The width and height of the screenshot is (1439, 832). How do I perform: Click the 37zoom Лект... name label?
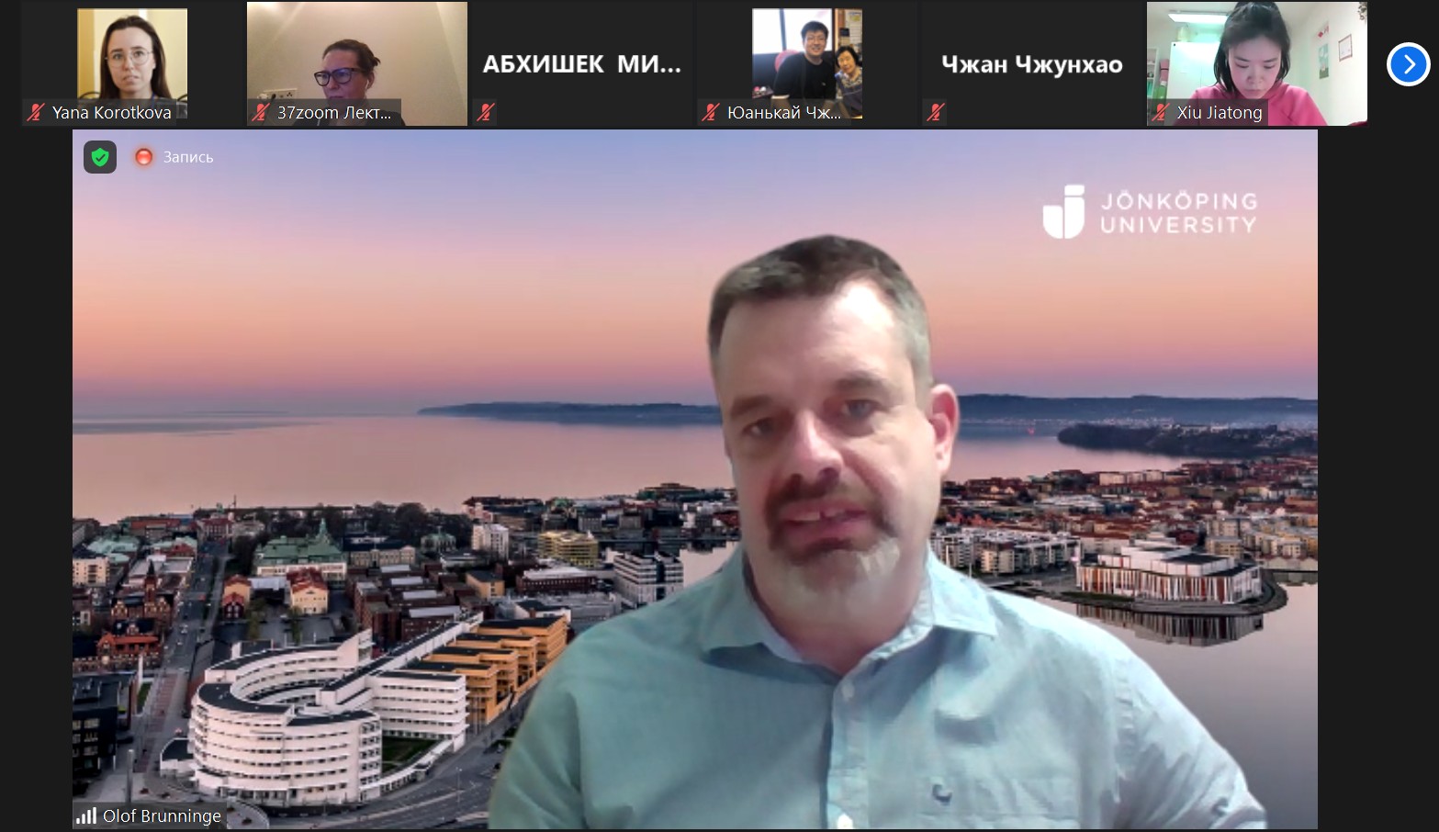tap(334, 112)
